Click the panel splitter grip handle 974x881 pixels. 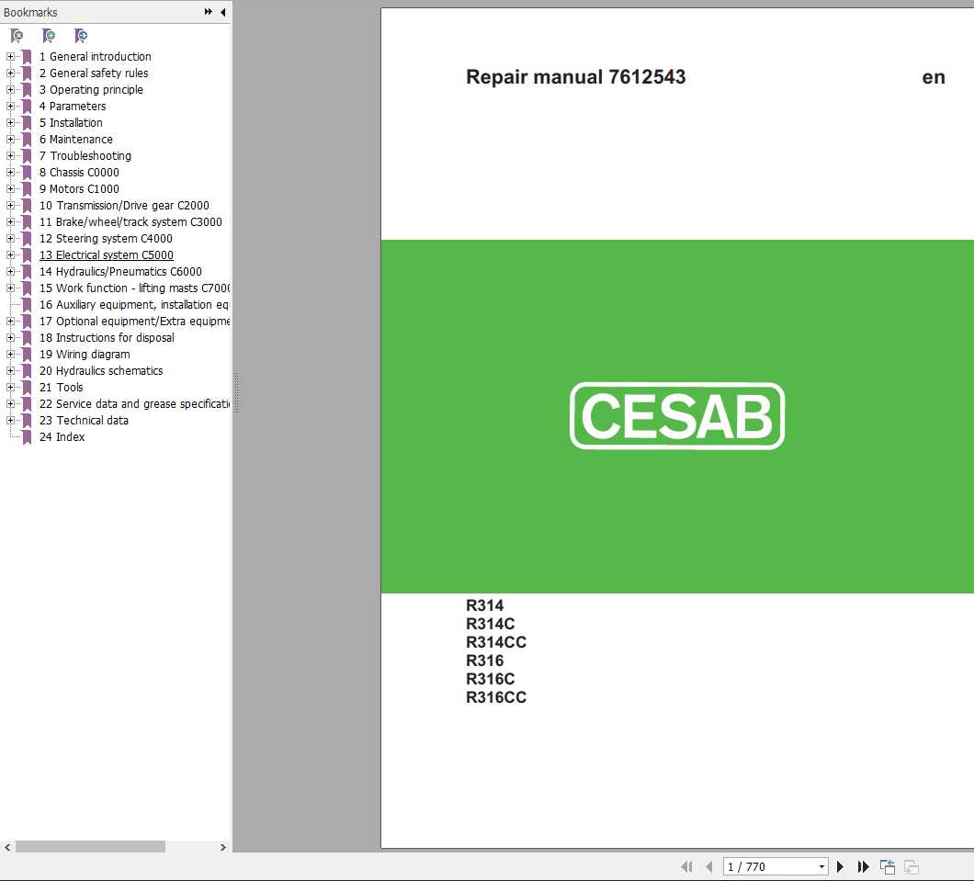pos(237,392)
